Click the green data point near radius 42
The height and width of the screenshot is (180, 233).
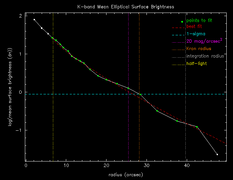(197, 127)
